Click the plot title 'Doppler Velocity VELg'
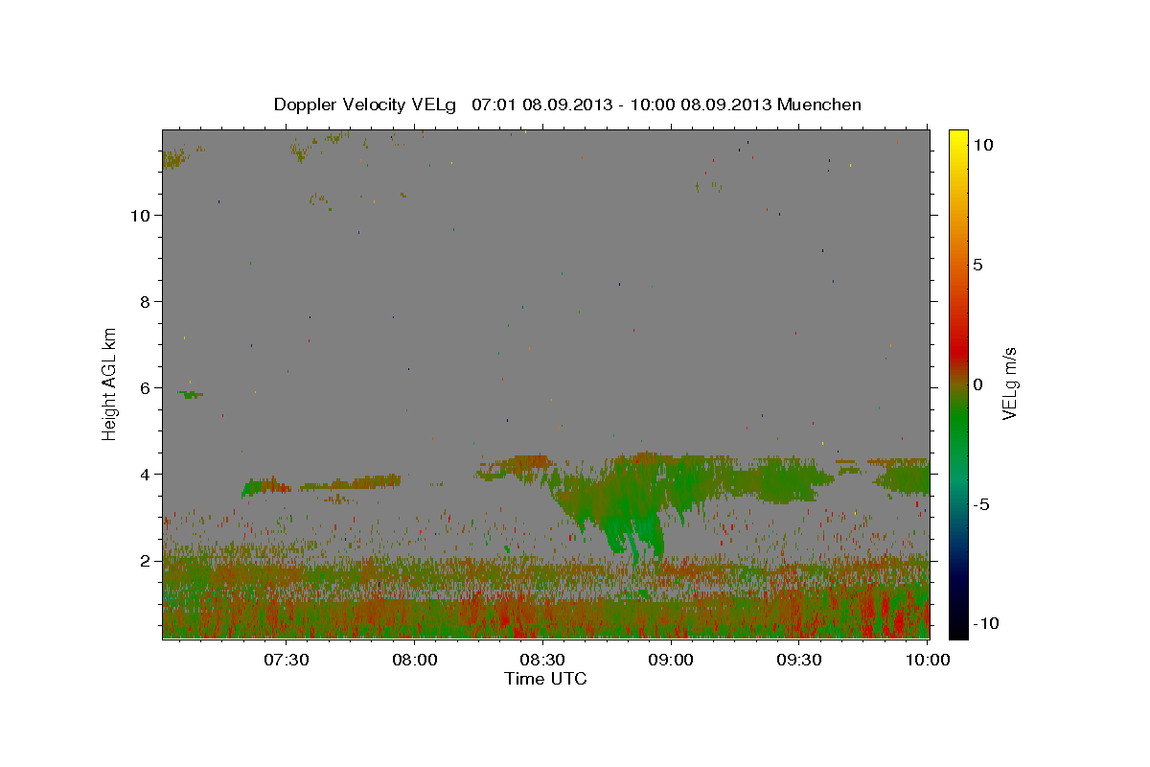Screen dimensions: 1150x767 366,105
